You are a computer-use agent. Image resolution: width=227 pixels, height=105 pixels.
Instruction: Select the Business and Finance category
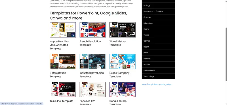[x=159, y=11]
